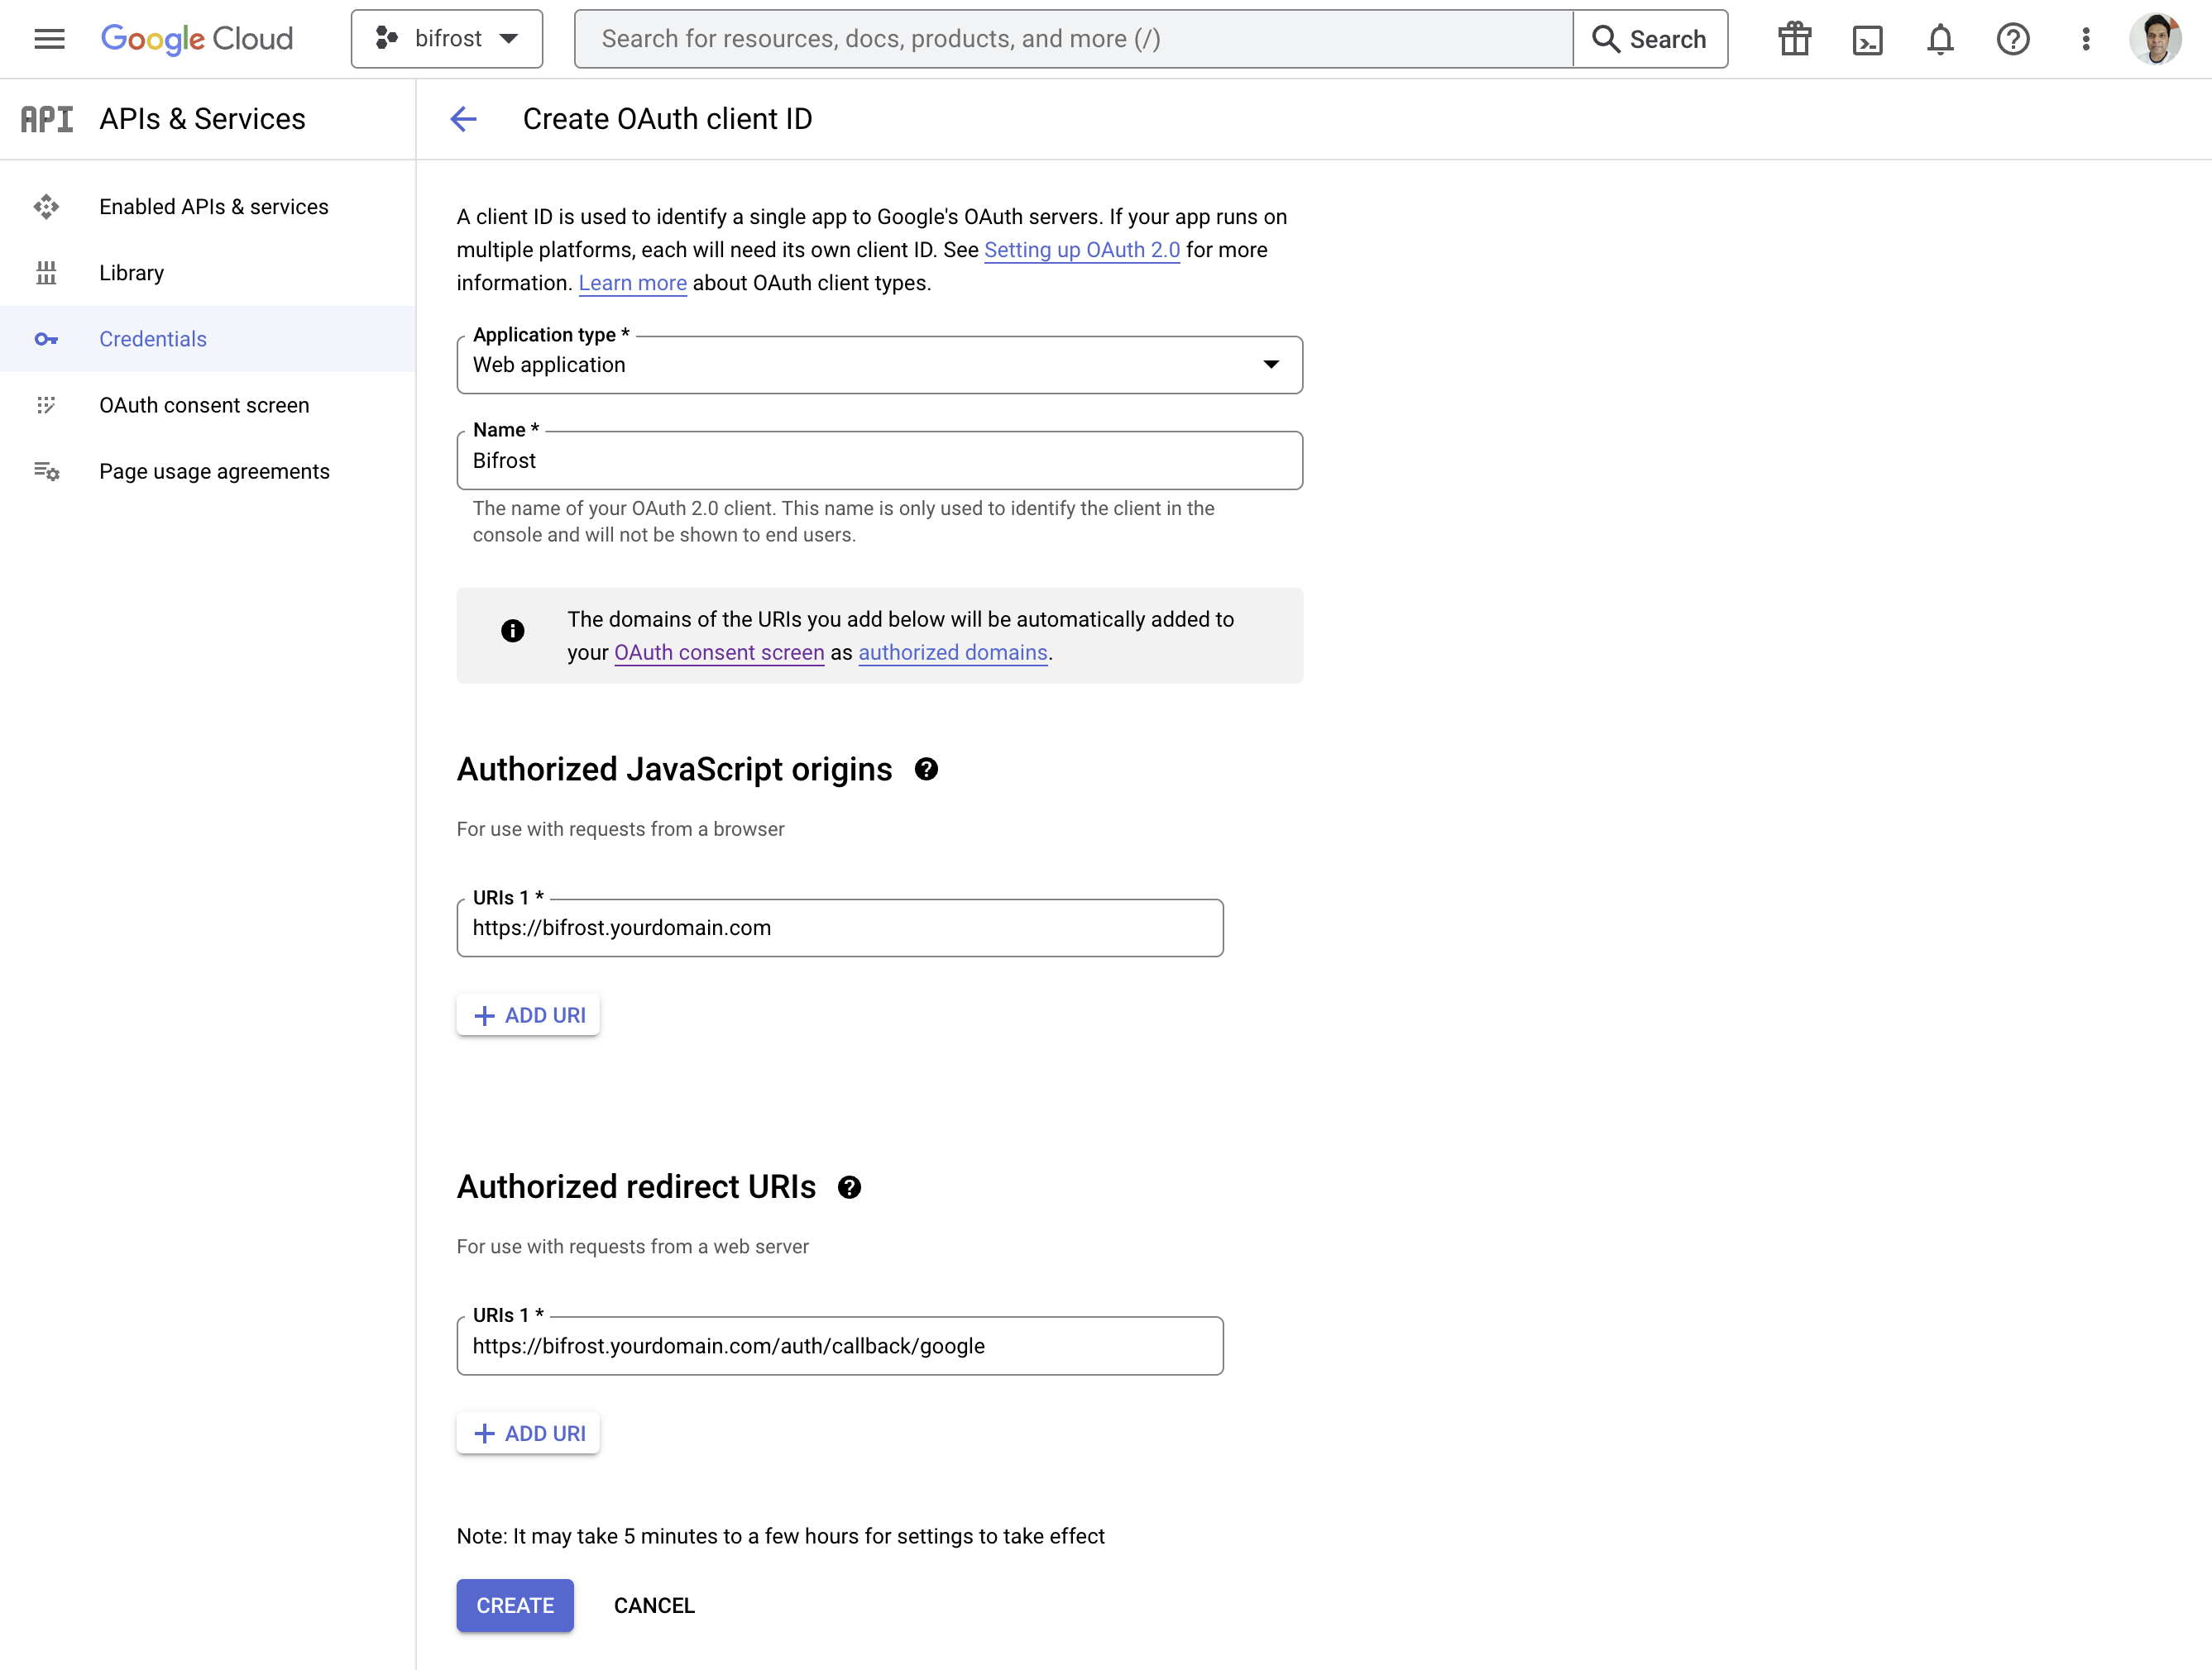This screenshot has width=2212, height=1670.
Task: Click the user account avatar
Action: [x=2155, y=39]
